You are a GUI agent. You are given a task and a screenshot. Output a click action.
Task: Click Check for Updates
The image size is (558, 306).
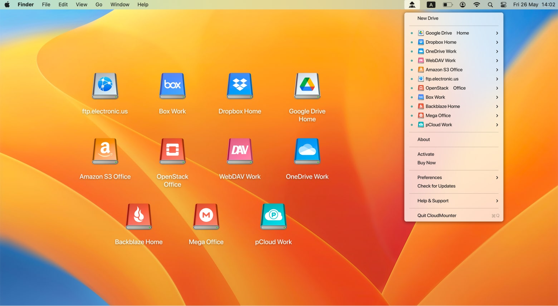[436, 186]
